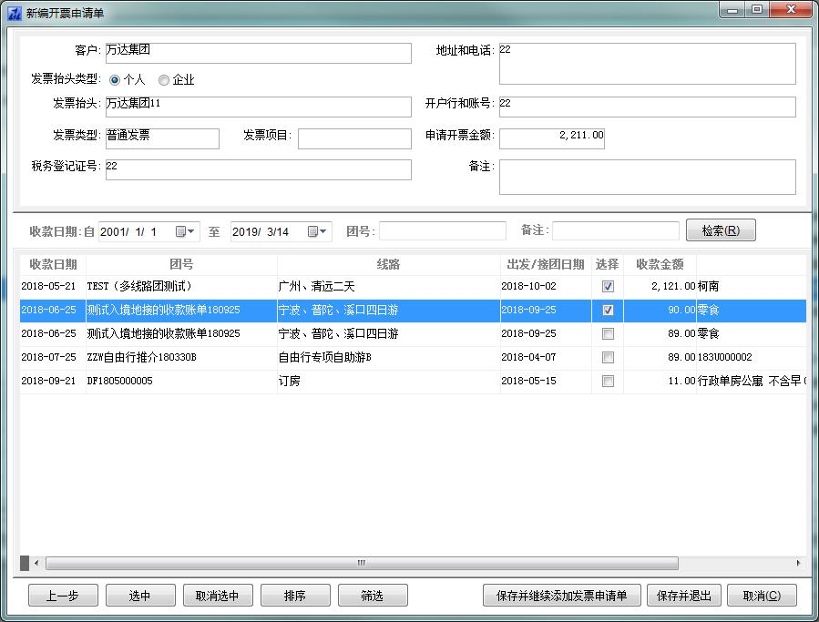
Task: Click the 排序 sort button
Action: point(294,596)
